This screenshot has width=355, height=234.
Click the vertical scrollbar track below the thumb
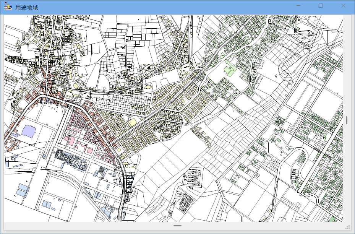point(347,172)
